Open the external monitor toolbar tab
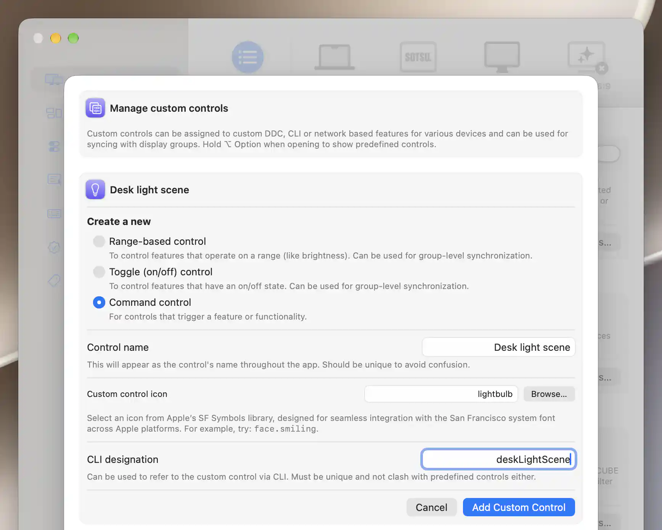 [x=502, y=57]
